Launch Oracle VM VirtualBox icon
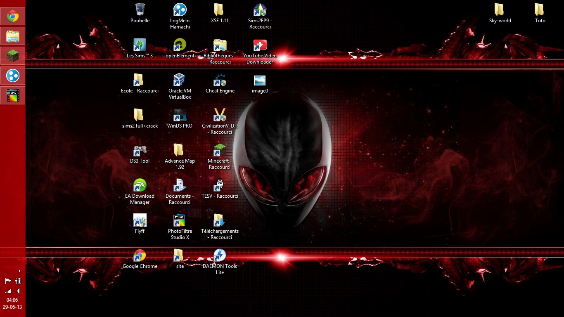 coord(180,87)
